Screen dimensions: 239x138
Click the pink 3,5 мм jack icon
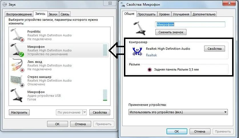pyautogui.click(x=150, y=69)
